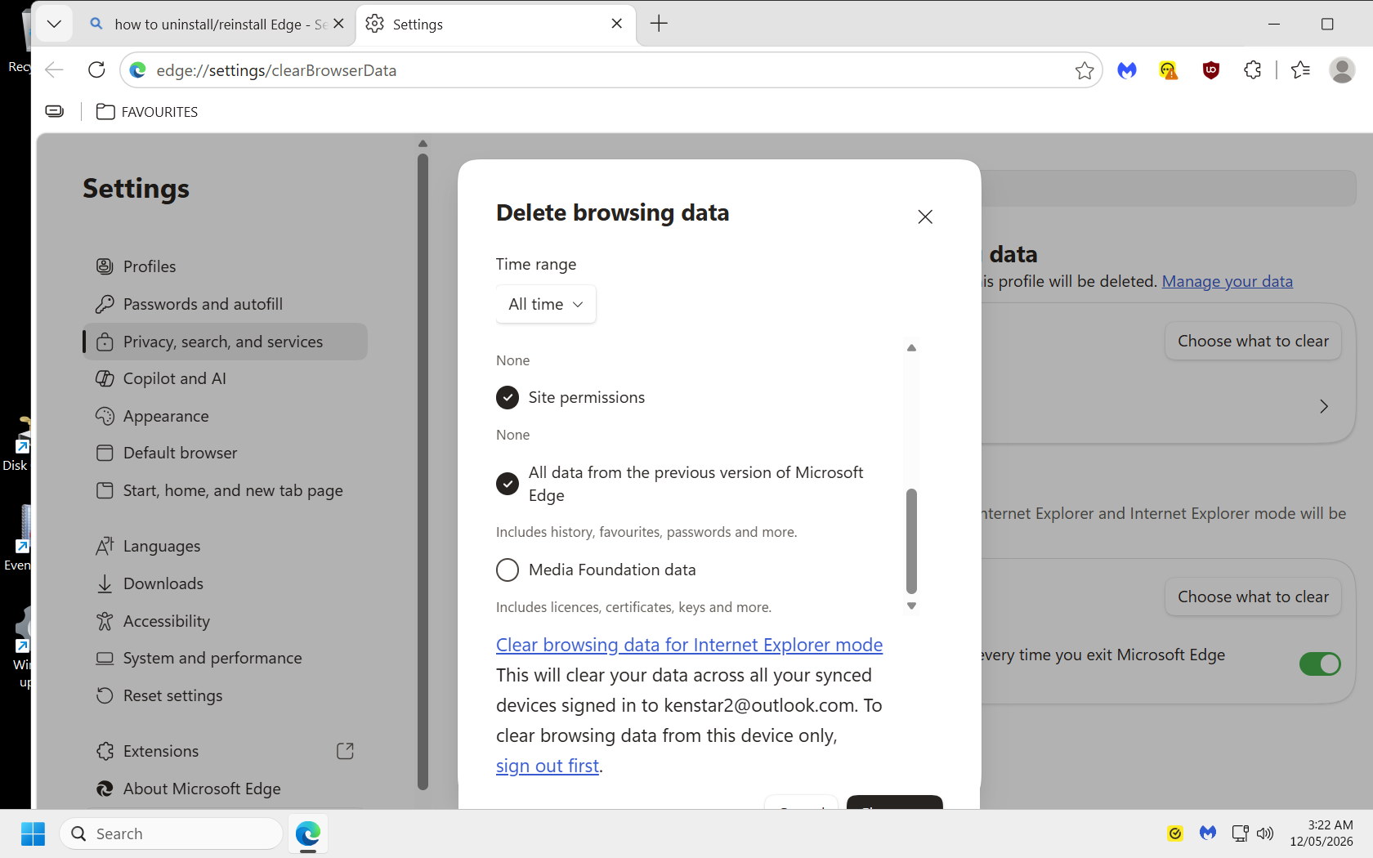Open the tab search dropdown in the title bar
Viewport: 1373px width, 858px height.
[54, 24]
